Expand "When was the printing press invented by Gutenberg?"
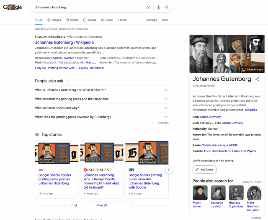This screenshot has height=220, width=268. click(102, 117)
